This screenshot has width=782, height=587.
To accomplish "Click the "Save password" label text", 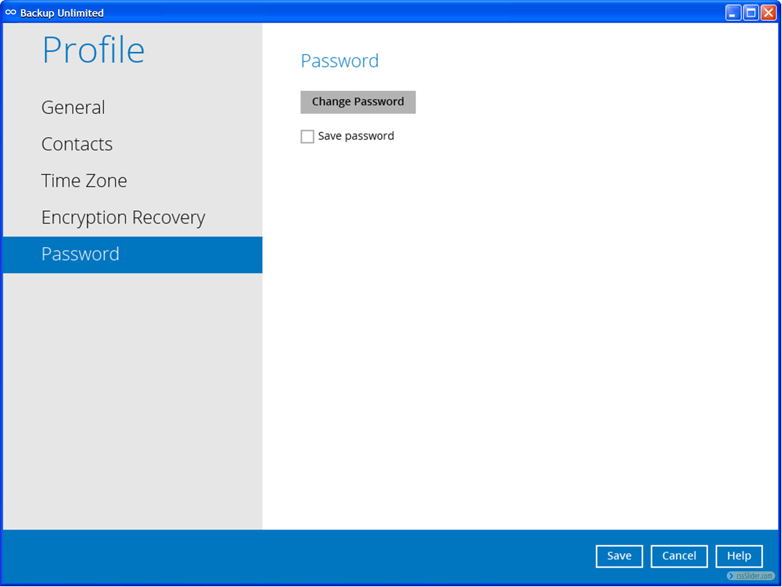I will [356, 136].
